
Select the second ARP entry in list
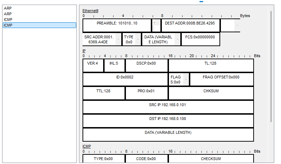(8, 13)
